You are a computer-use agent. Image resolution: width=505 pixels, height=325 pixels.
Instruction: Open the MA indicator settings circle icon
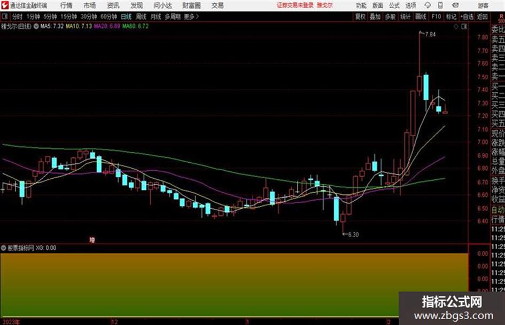(36, 26)
